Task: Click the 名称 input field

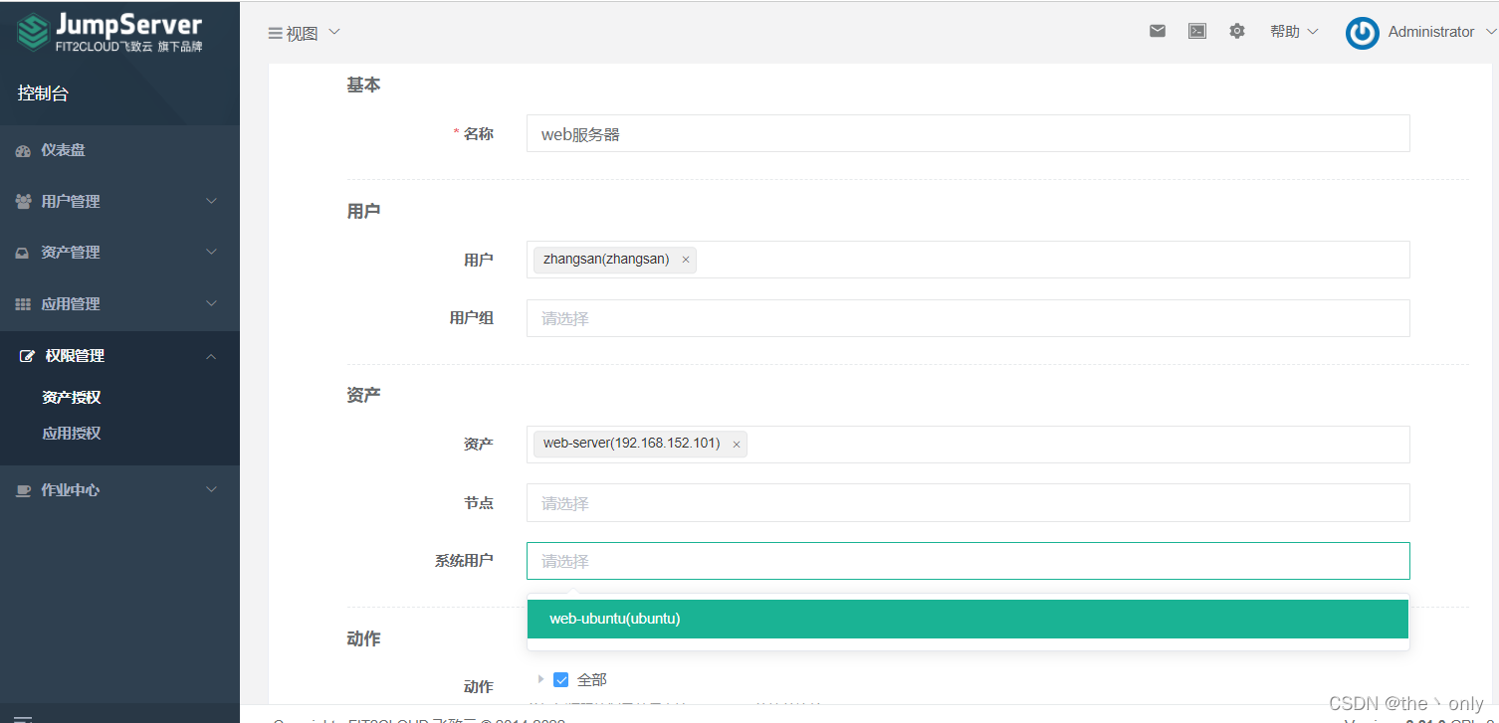Action: (x=967, y=133)
